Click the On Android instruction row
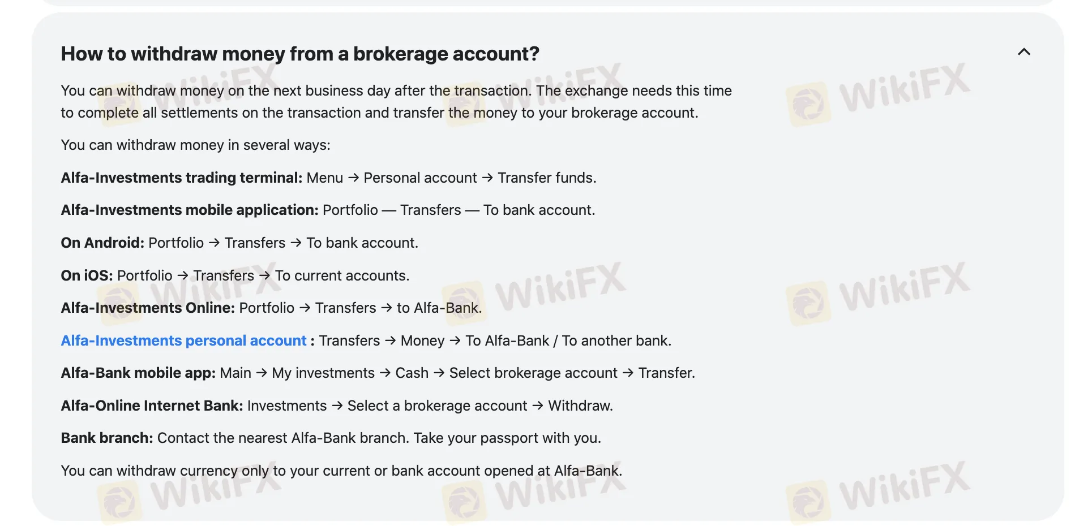Screen dimensions: 1088x526 (x=239, y=242)
